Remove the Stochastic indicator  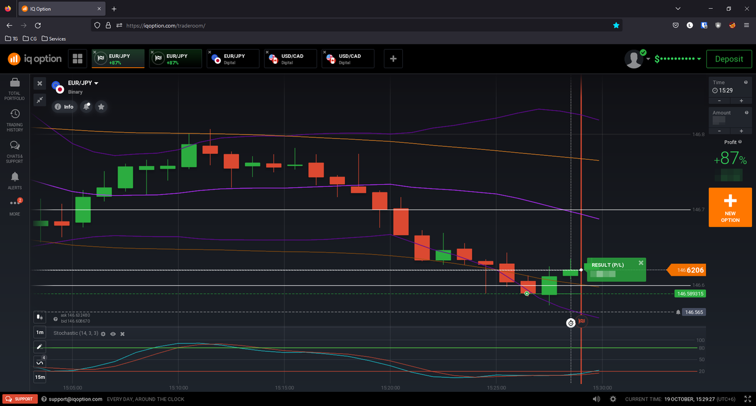(122, 334)
